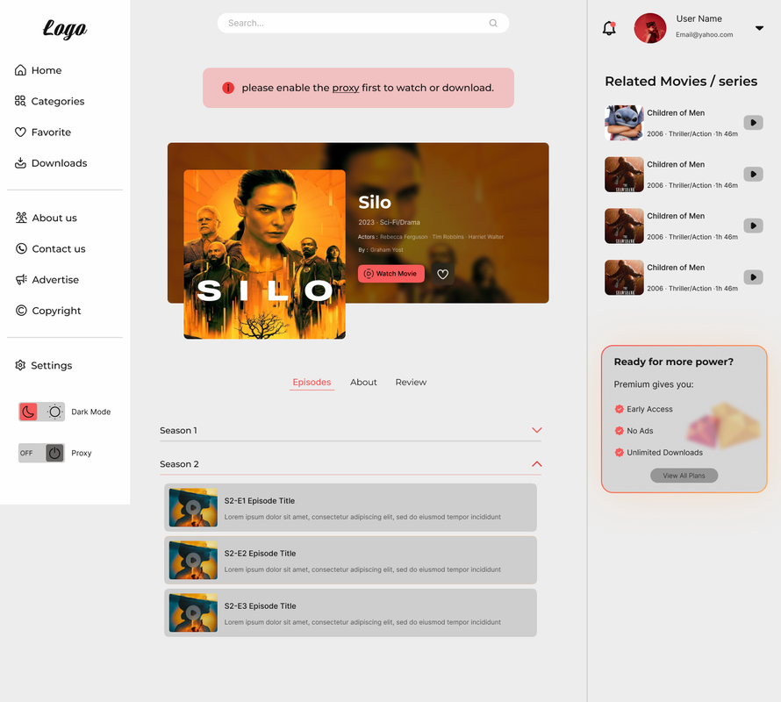
Task: Click the User Name text
Action: tap(699, 18)
